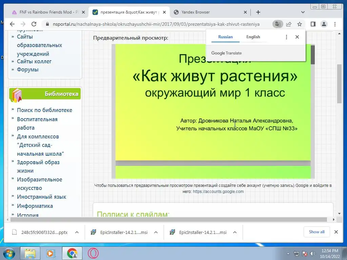Open Здоровый образ жизни link

click(38, 167)
